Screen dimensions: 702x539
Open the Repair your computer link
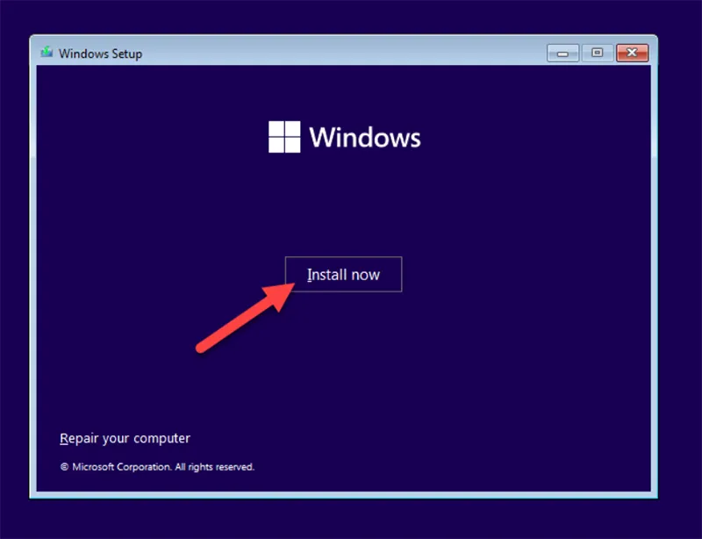125,438
